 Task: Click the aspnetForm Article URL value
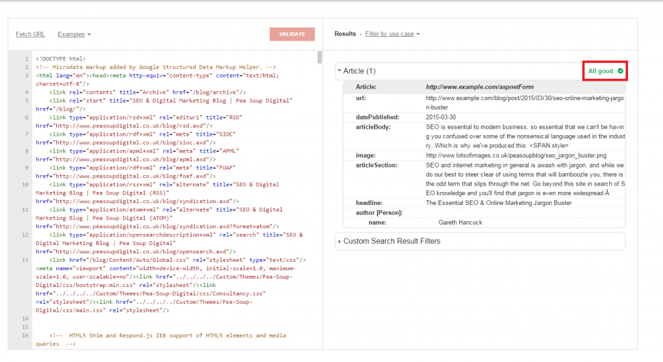[x=479, y=87]
